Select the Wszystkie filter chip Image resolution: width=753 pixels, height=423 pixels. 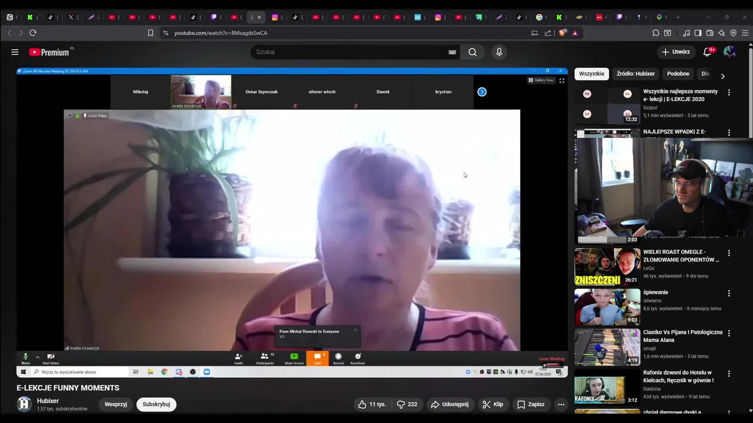pos(591,74)
